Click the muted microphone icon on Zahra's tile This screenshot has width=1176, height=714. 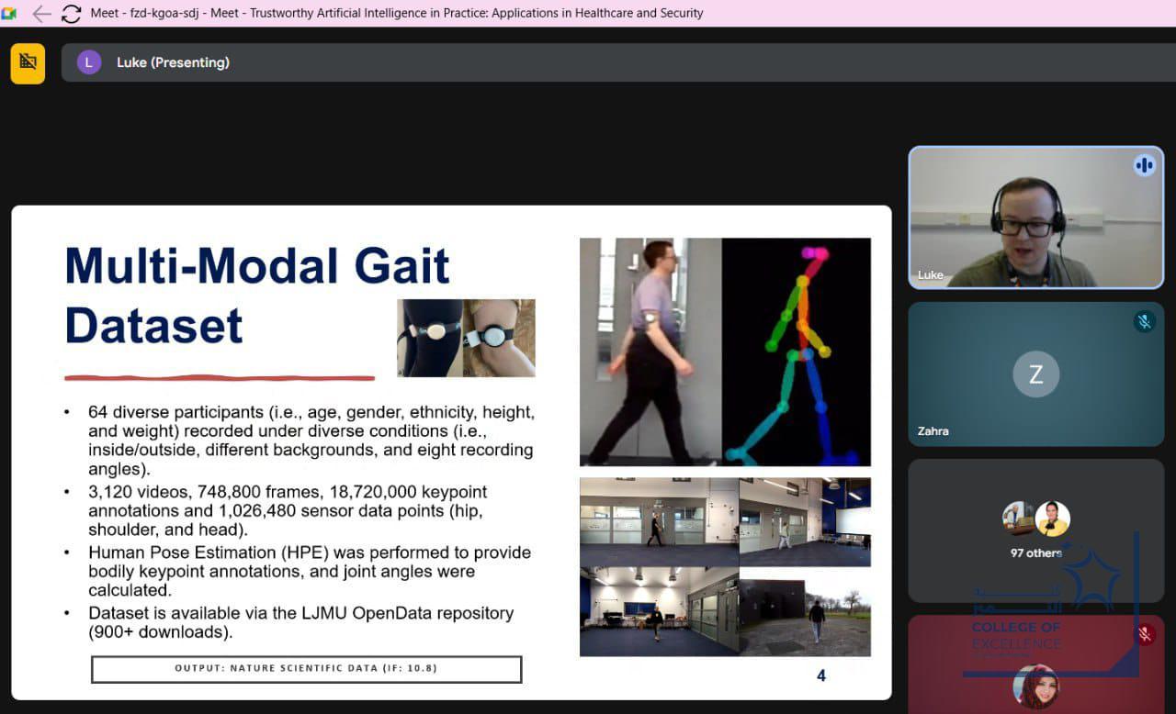1144,321
